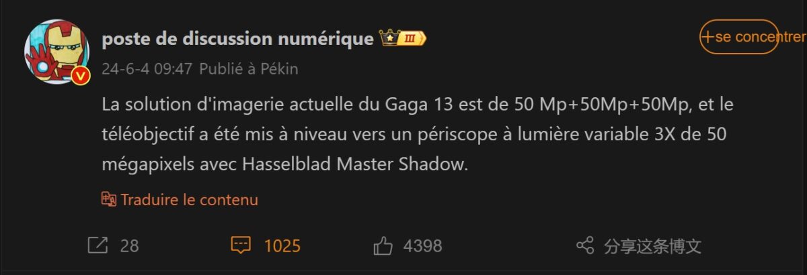This screenshot has width=807, height=275.
Task: Follow the user via +se concentrer button
Action: click(739, 38)
